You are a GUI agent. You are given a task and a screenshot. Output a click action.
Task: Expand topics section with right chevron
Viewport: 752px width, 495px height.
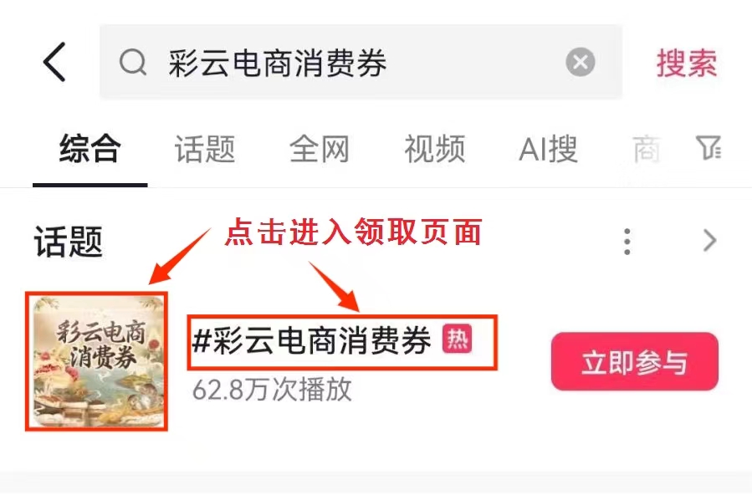(x=710, y=241)
